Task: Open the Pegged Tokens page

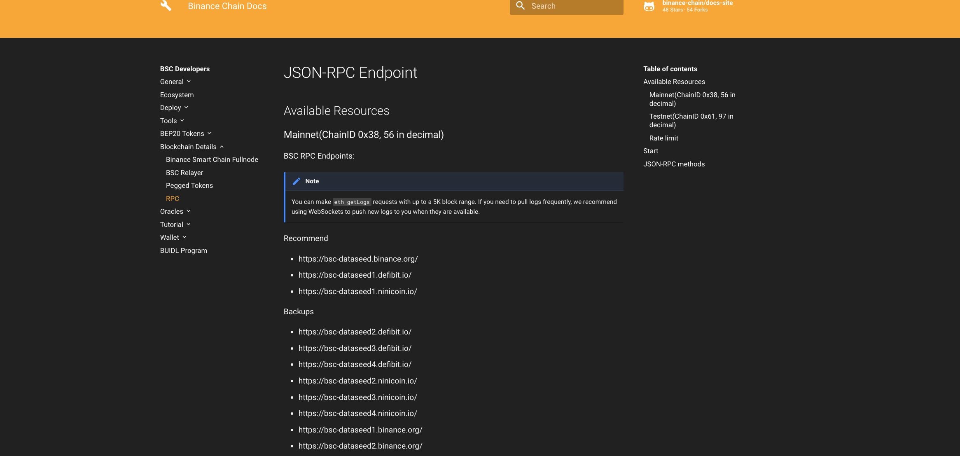Action: click(x=189, y=185)
